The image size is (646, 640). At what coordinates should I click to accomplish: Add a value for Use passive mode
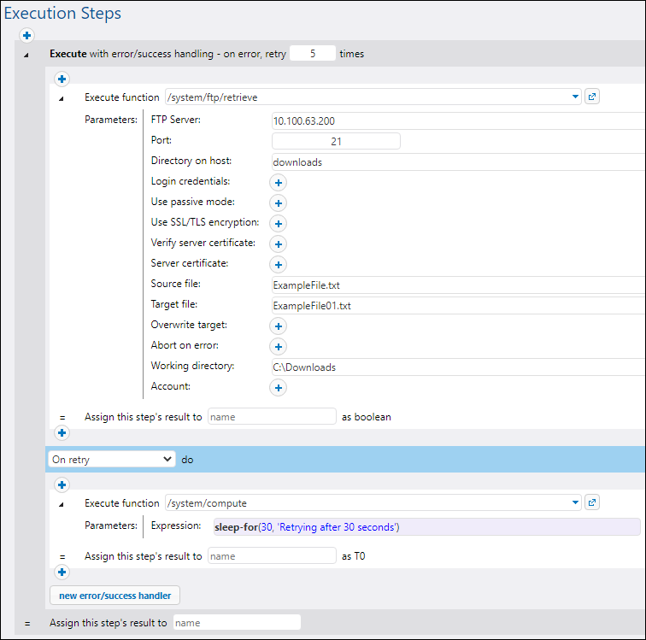point(279,203)
